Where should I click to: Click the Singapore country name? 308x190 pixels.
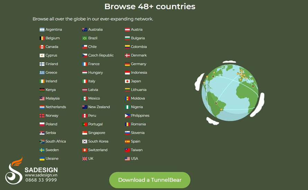pyautogui.click(x=97, y=133)
